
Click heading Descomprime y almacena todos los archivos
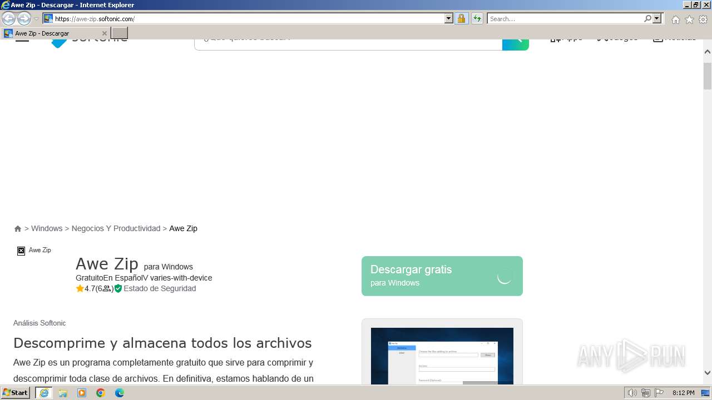(162, 342)
